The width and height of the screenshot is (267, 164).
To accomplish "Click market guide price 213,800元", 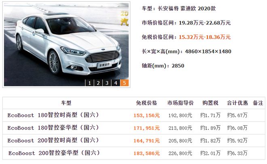I will coord(180,128).
